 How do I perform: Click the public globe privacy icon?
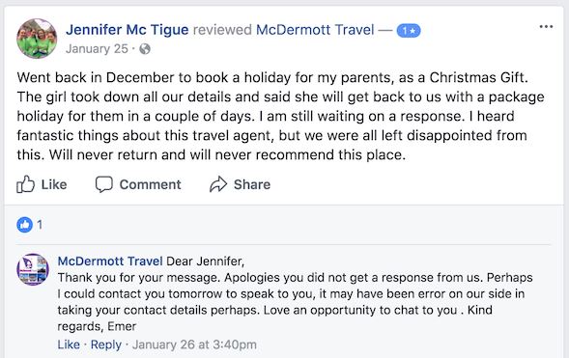[x=145, y=49]
